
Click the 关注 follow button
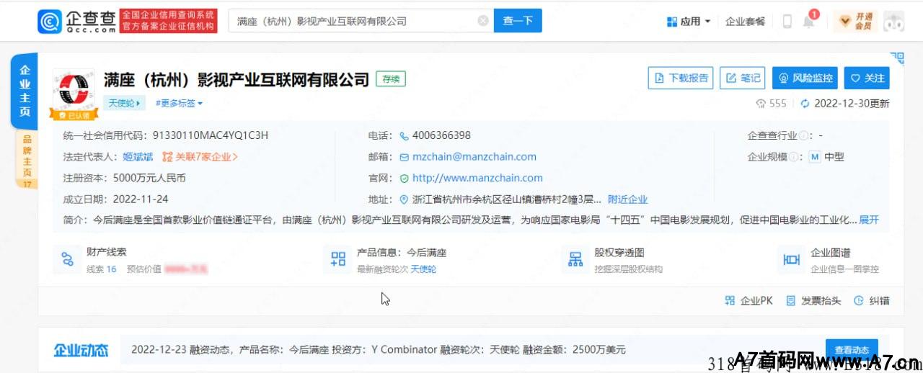click(x=867, y=78)
